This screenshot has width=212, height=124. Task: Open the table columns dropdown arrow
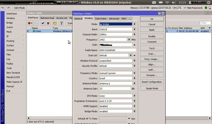209,28
